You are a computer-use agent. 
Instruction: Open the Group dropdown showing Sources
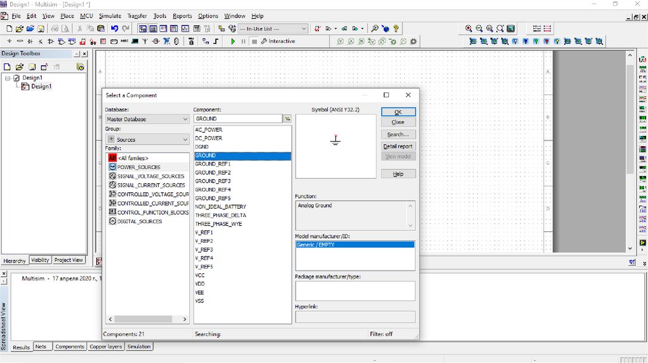click(147, 139)
